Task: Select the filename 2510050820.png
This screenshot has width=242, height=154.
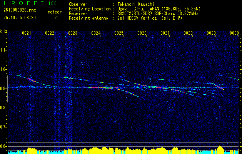Action: pos(20,10)
